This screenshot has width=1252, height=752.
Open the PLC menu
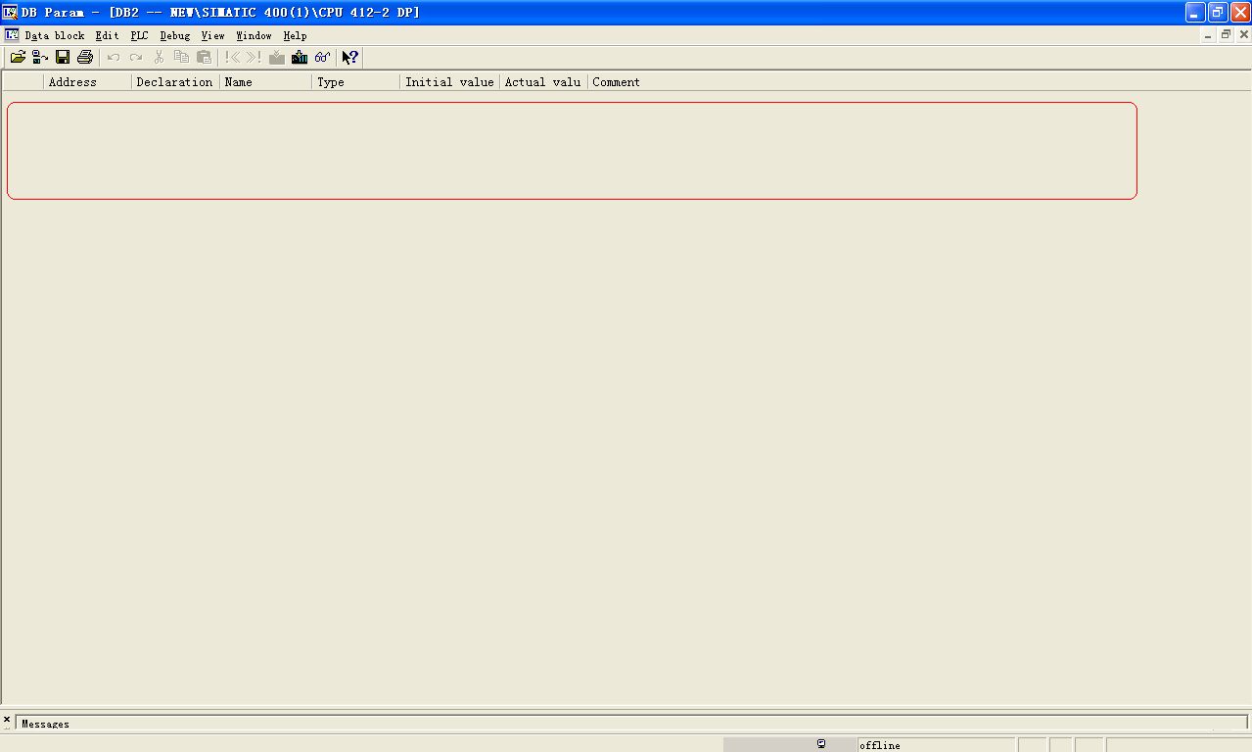click(140, 35)
